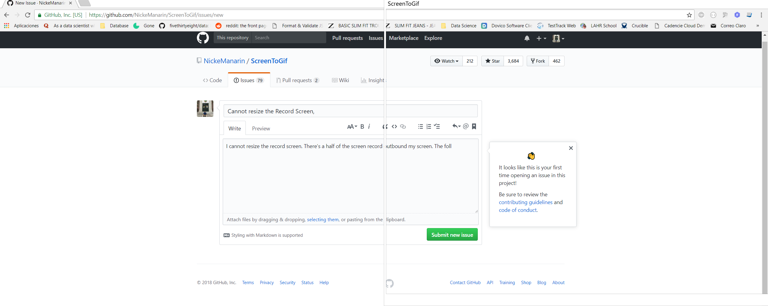Fork the ScreenToGif repository
Viewport: 768px width, 306px height.
point(538,61)
